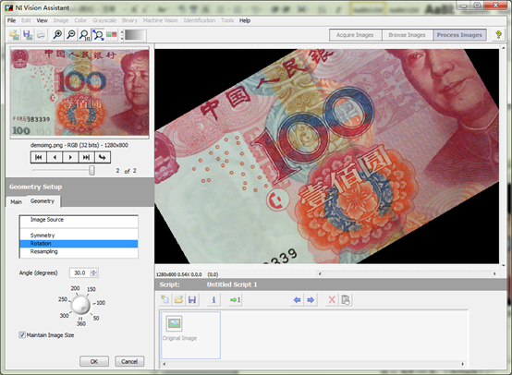The width and height of the screenshot is (512, 375).
Task: Click the return arrow image button
Action: click(103, 157)
